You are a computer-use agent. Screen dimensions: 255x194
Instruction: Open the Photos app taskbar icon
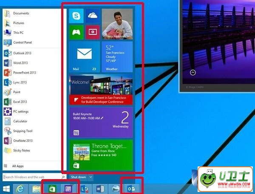(x=116, y=189)
